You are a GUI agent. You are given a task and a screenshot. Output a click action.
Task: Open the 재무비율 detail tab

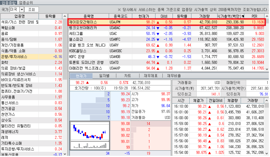click(x=174, y=76)
